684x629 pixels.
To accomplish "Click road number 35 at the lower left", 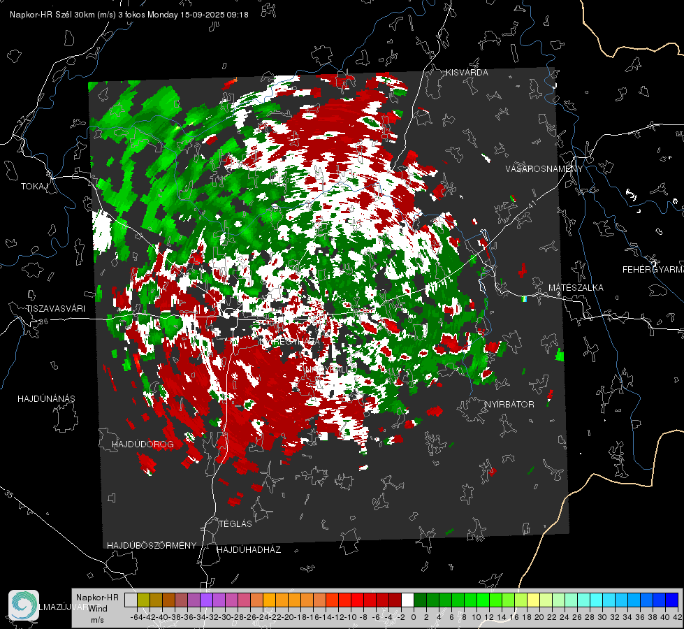I will (x=9, y=494).
